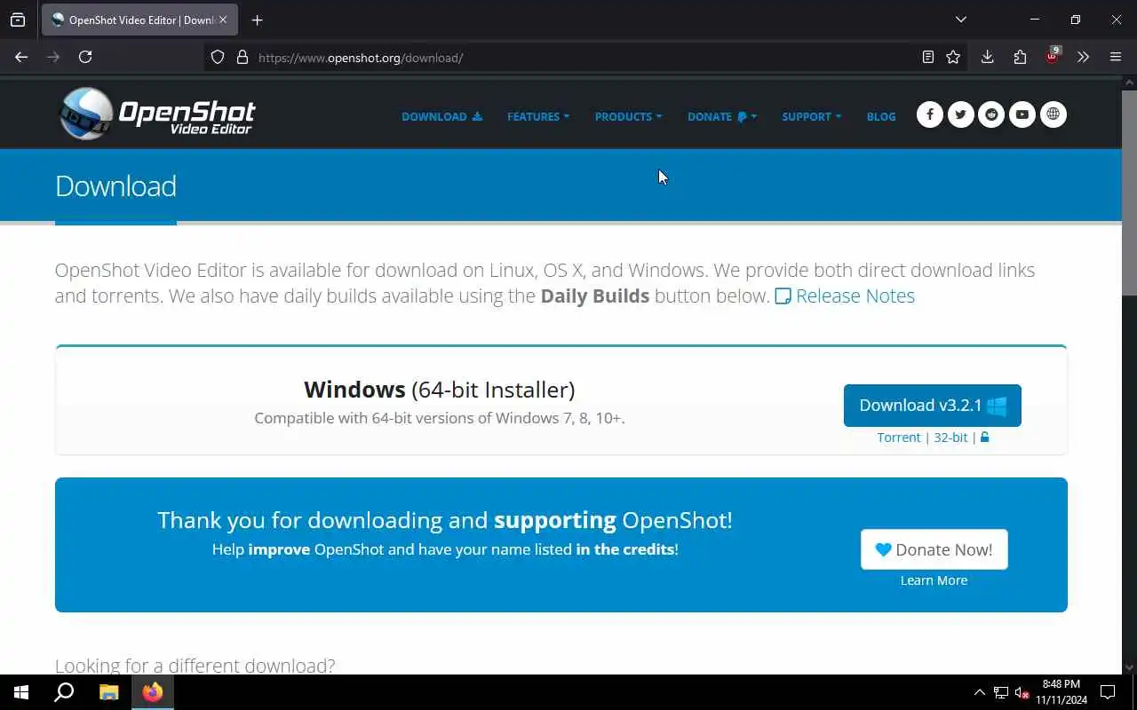Screen dimensions: 1137x710
Task: Click the network status tray icon
Action: 1001,692
